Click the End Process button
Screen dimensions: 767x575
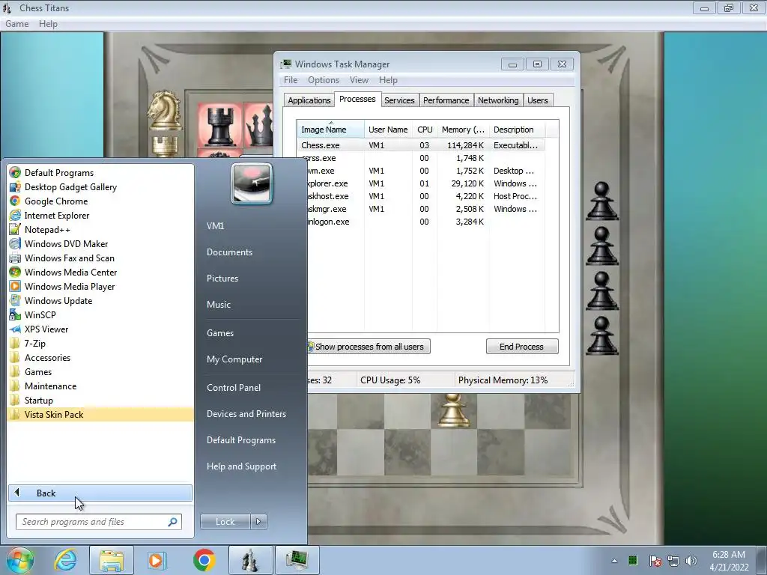[x=522, y=347]
